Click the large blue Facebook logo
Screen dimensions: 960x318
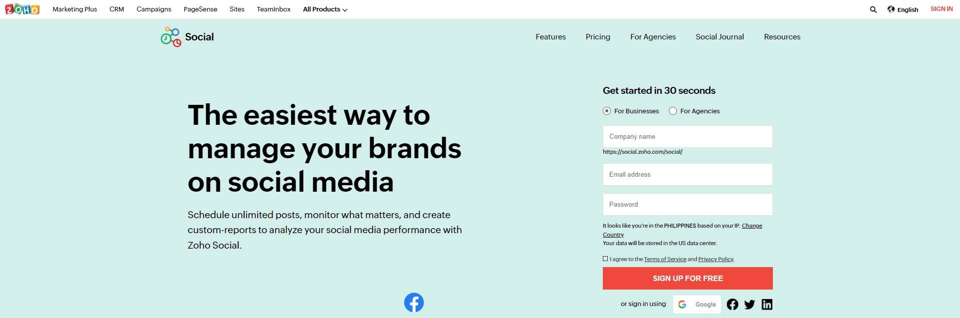click(x=414, y=302)
